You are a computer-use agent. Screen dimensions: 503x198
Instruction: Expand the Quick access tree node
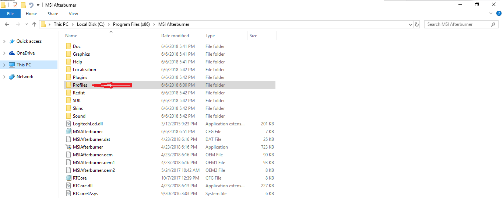[4, 41]
